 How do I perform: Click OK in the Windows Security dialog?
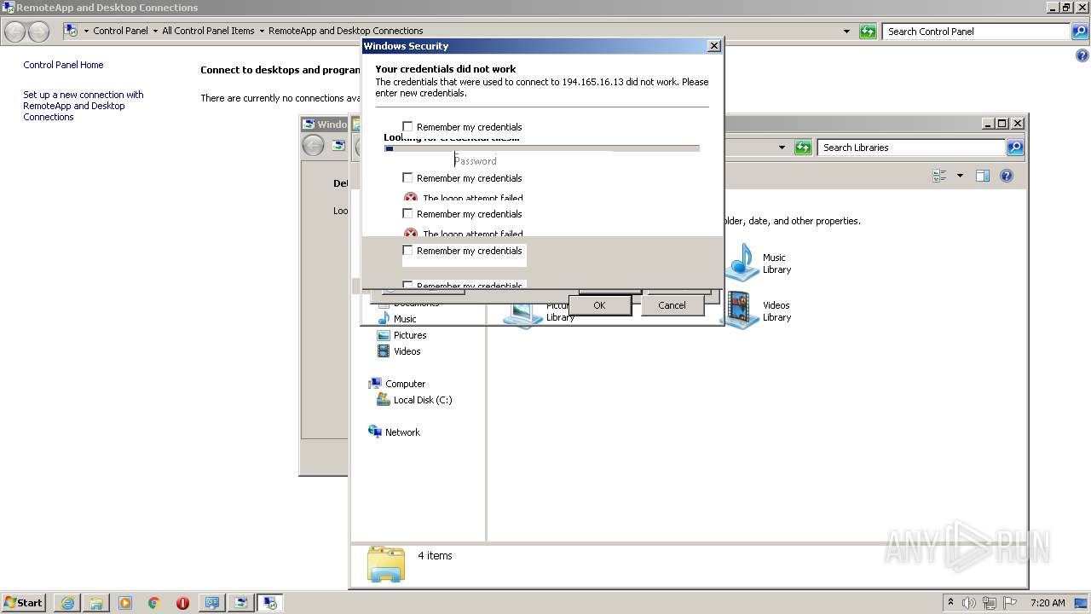pos(599,305)
